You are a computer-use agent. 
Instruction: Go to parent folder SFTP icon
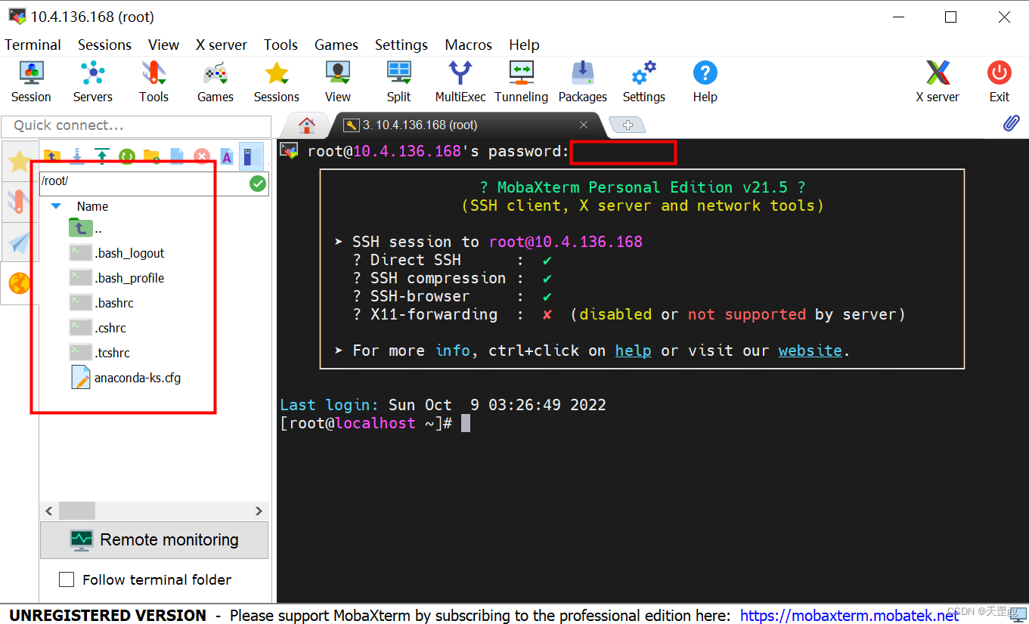click(51, 156)
